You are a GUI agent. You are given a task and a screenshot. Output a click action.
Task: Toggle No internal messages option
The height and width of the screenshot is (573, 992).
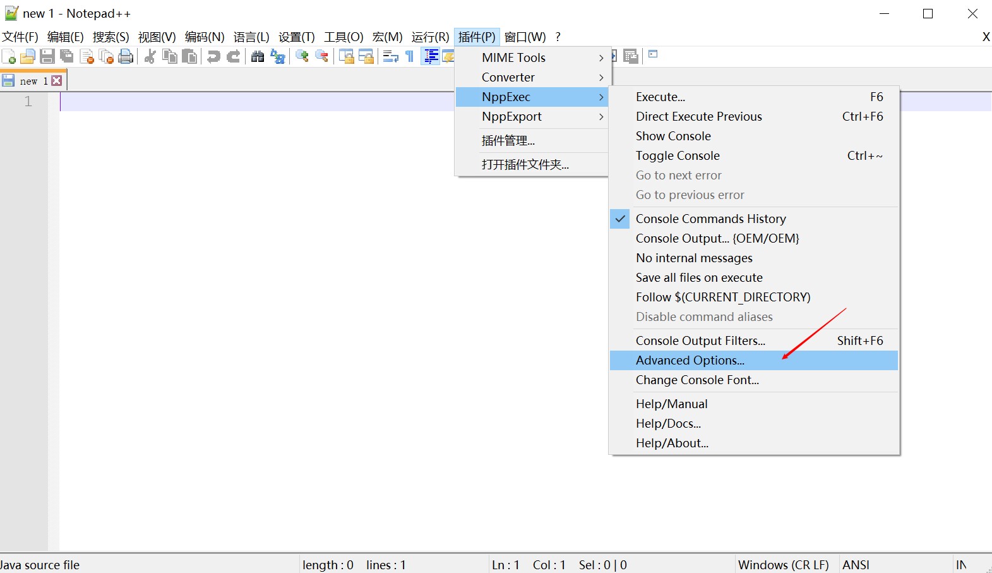click(x=753, y=258)
